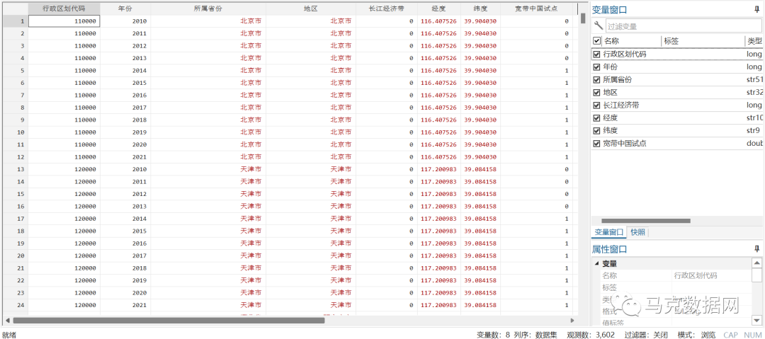Click the 天津市 province cell in row 13
The height and width of the screenshot is (339, 765).
point(208,169)
